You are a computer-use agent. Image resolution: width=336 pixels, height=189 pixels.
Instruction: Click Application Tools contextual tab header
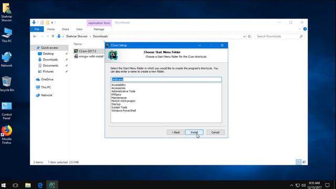(x=99, y=23)
